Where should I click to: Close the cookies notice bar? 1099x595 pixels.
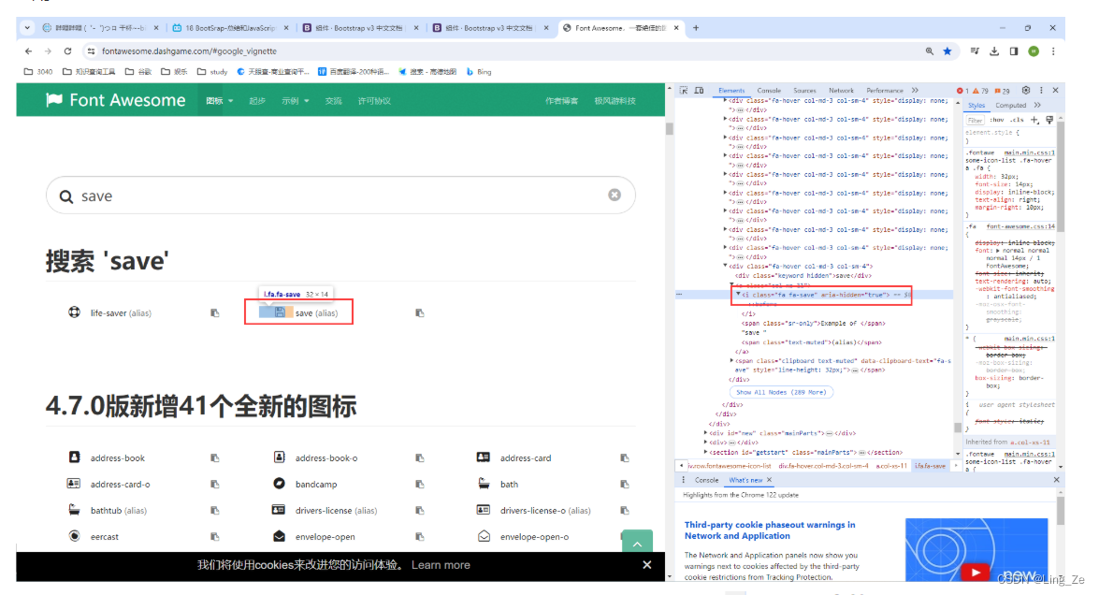[x=647, y=565]
